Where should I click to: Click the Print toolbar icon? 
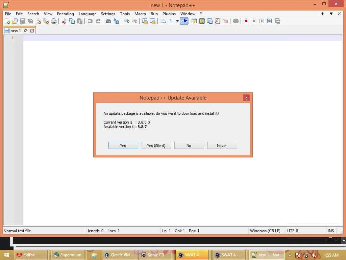point(54,21)
